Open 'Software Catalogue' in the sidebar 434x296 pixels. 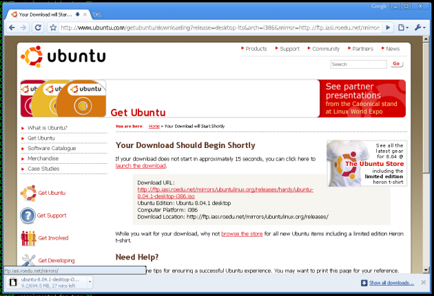click(52, 148)
